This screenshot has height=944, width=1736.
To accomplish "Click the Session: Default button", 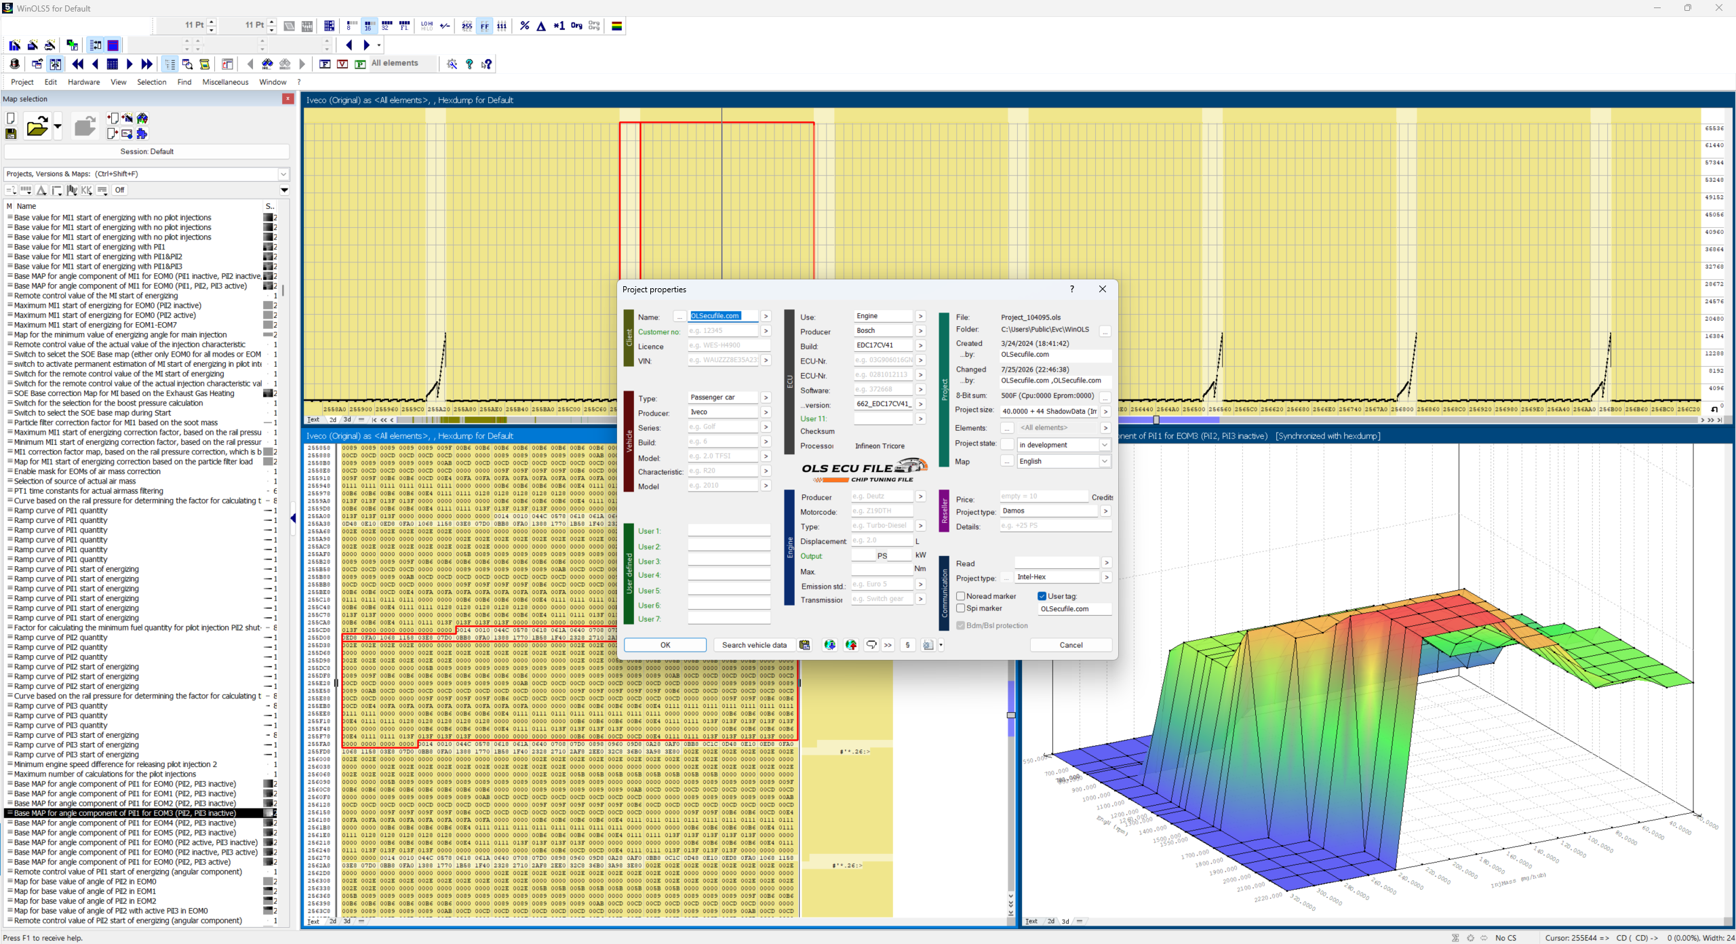I will tap(146, 152).
